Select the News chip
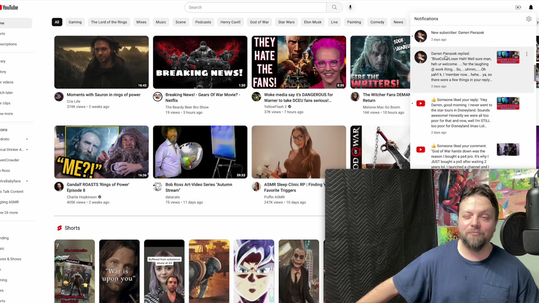Screen dimensions: 539x303 [x=398, y=22]
